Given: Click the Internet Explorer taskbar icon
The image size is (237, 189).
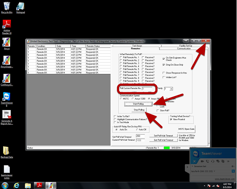Looking at the screenshot, I should (16, 185).
